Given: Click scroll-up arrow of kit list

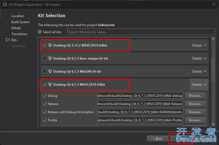Looking at the screenshot, I should [213, 39].
